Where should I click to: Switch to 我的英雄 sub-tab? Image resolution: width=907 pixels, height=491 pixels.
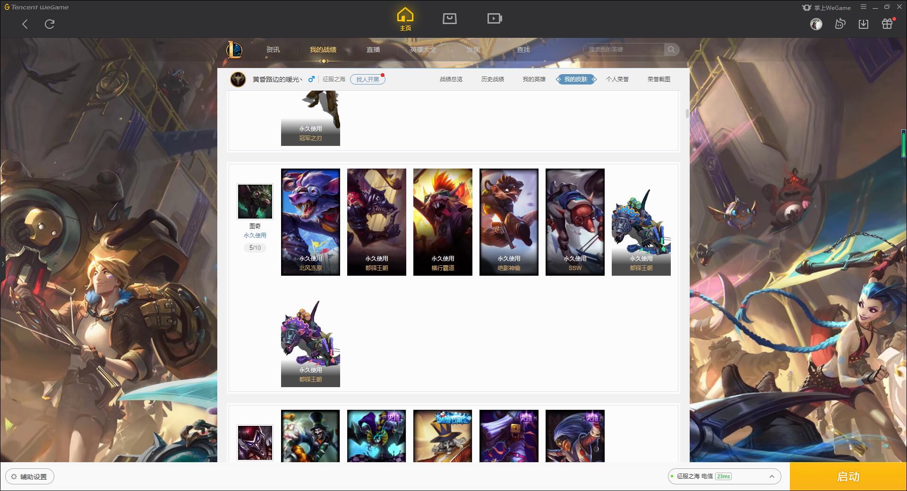coord(534,79)
